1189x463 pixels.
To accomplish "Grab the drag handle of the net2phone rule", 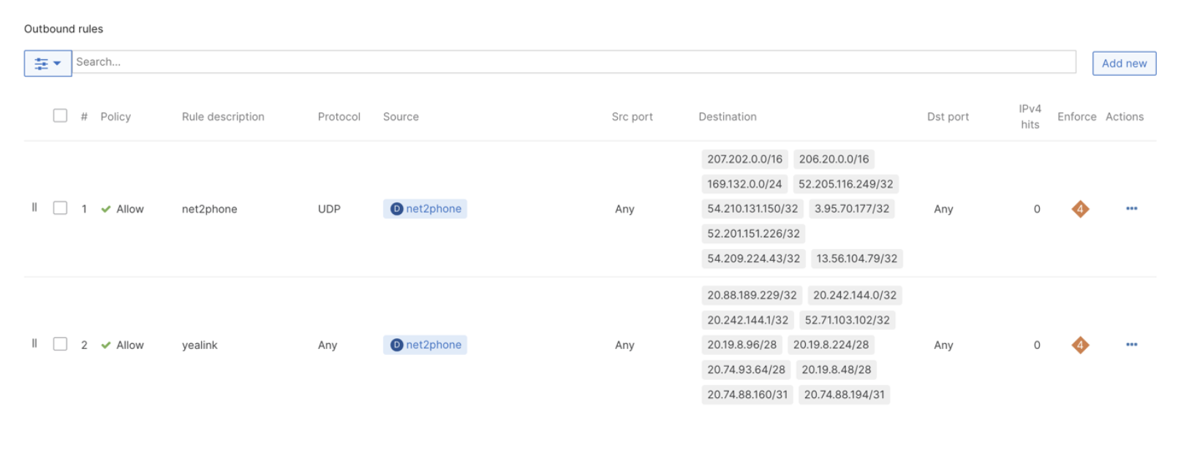I will pos(34,207).
